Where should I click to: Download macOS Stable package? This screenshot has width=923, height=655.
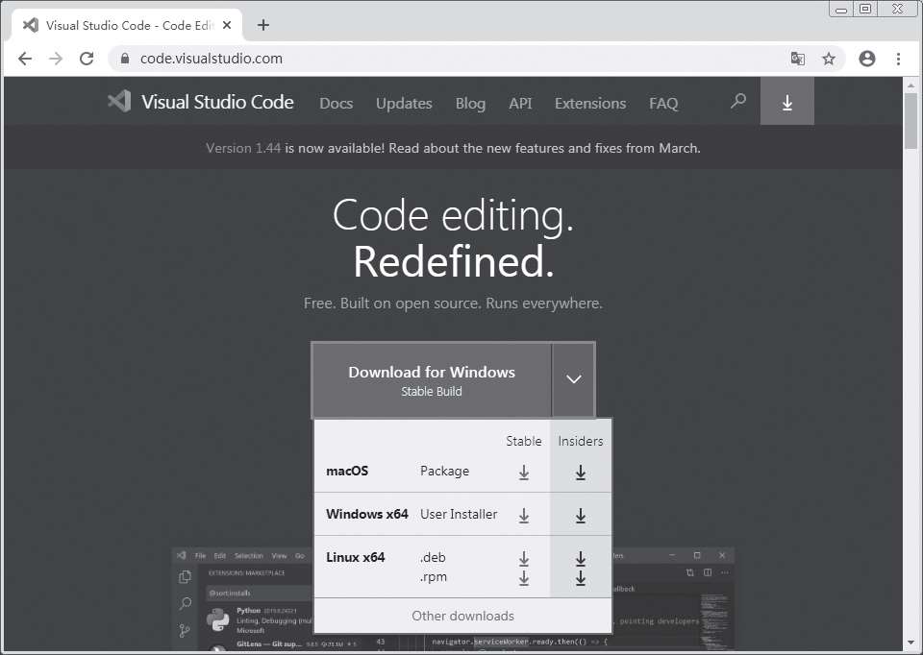[523, 473]
